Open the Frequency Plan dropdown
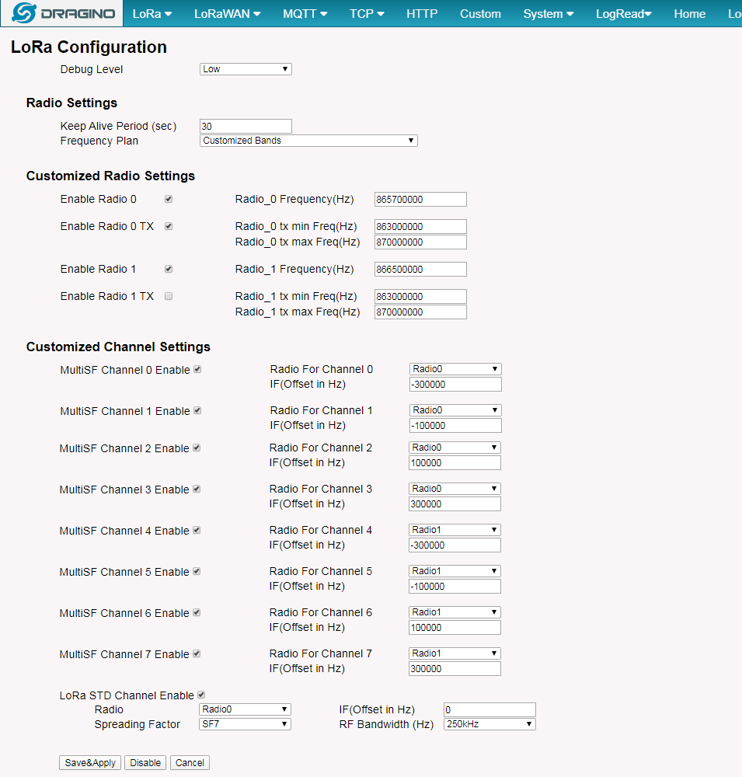This screenshot has height=777, width=742. [x=308, y=141]
